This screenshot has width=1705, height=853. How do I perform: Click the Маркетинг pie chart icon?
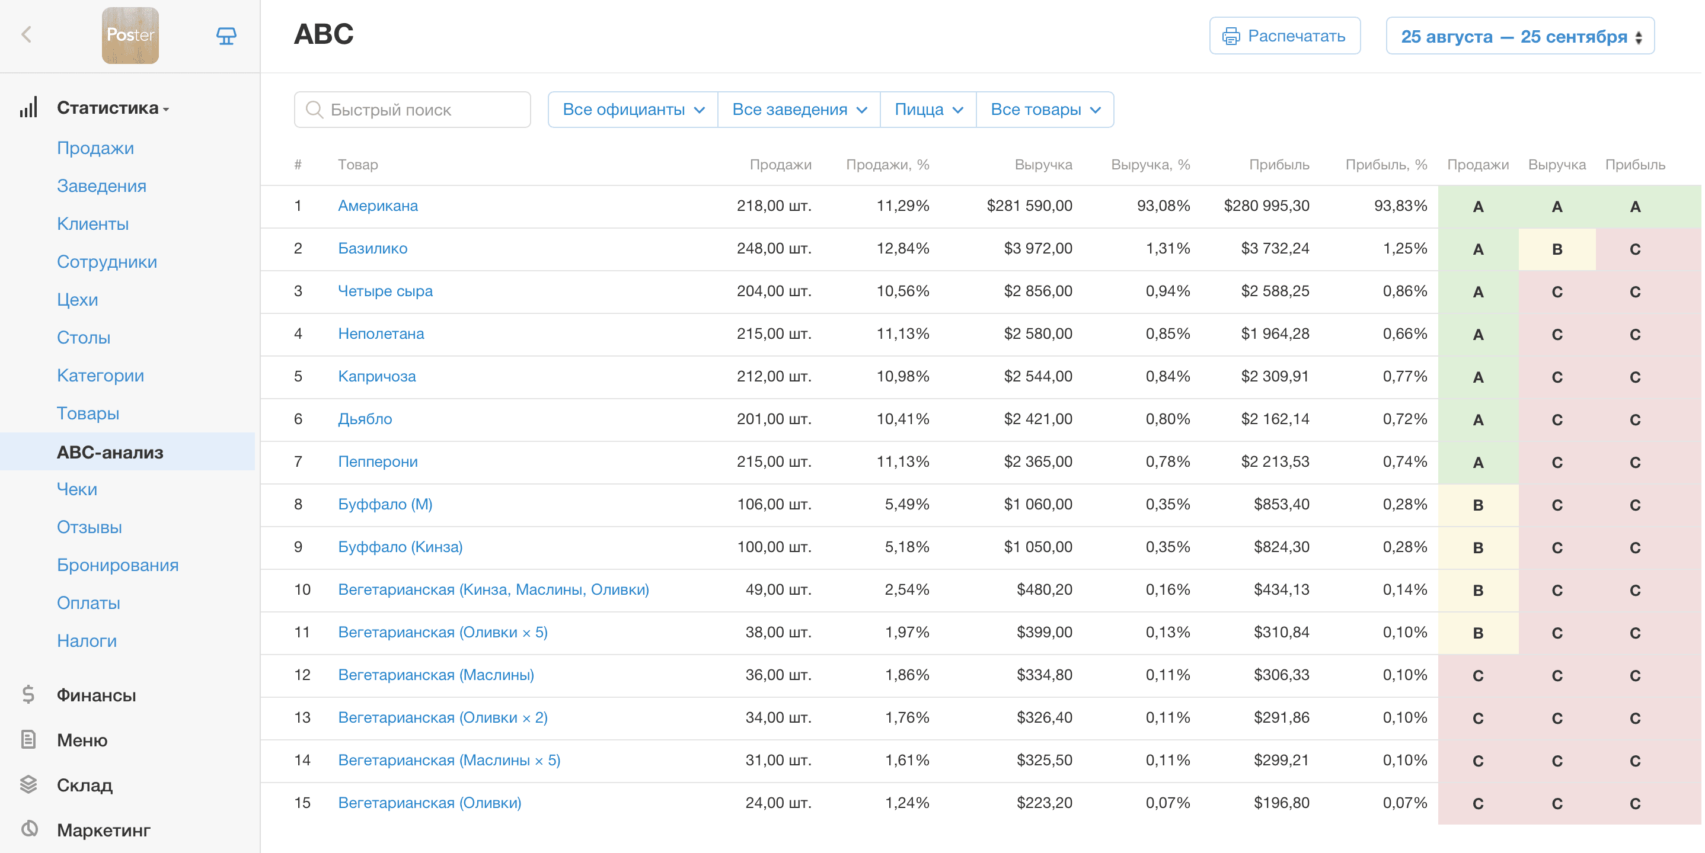[28, 829]
